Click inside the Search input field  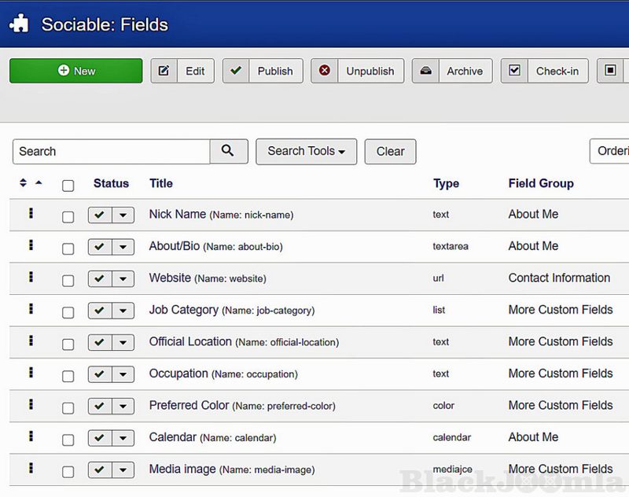pos(110,151)
